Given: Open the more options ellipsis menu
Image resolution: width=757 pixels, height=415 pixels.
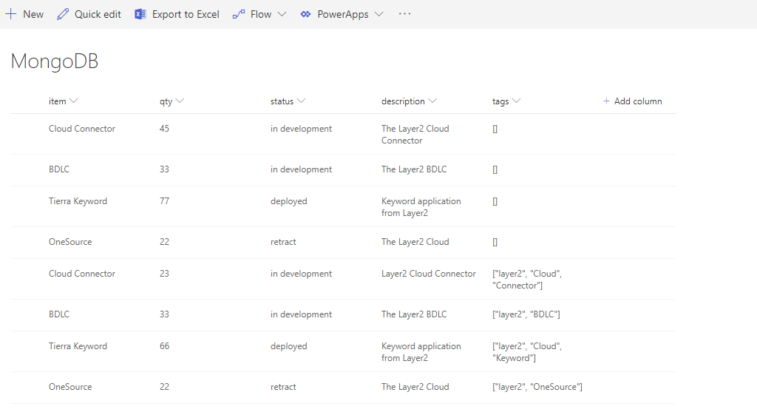Looking at the screenshot, I should pos(404,14).
